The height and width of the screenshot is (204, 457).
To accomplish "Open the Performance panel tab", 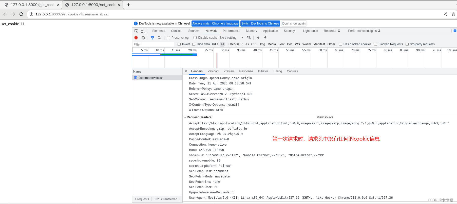I will coord(231,31).
